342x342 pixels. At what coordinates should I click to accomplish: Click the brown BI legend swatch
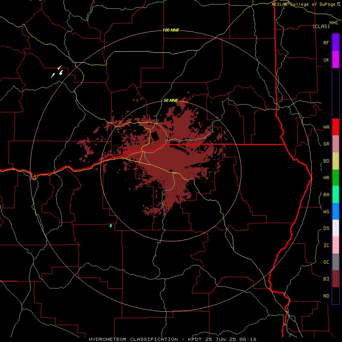336,279
